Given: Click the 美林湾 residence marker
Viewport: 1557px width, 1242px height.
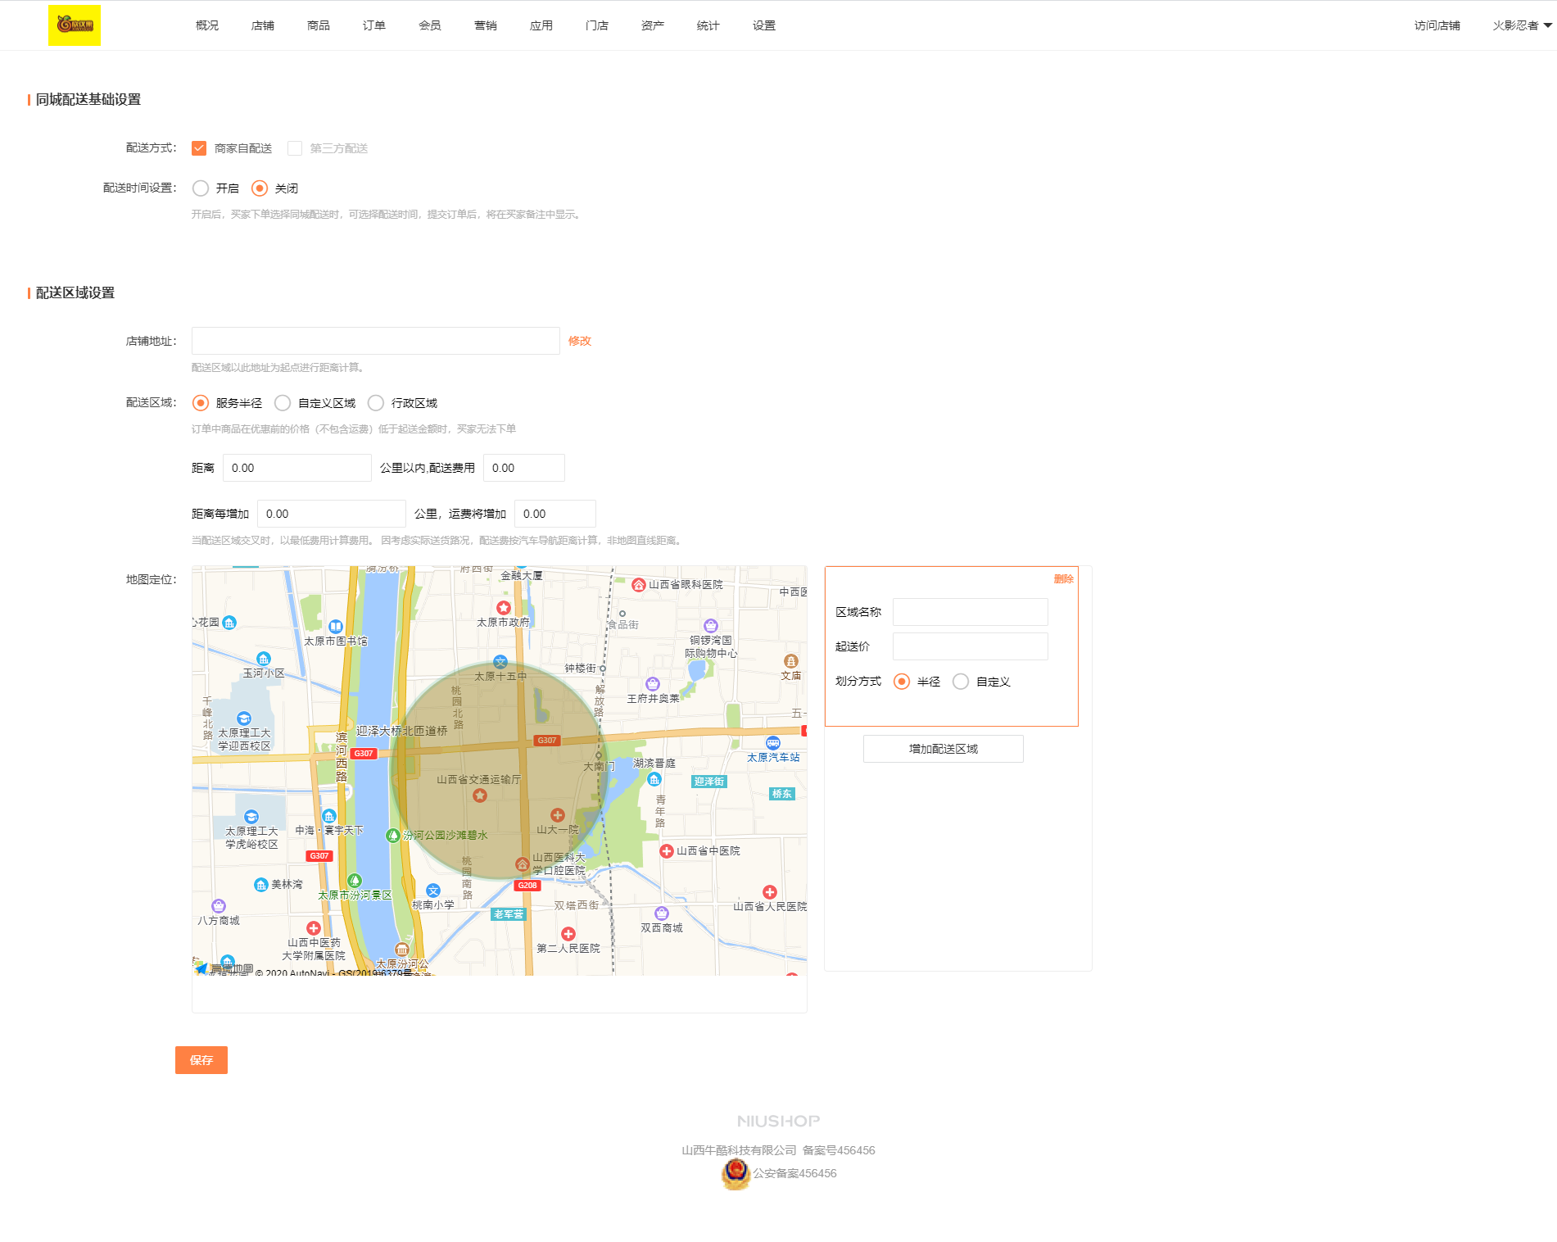Looking at the screenshot, I should 260,885.
